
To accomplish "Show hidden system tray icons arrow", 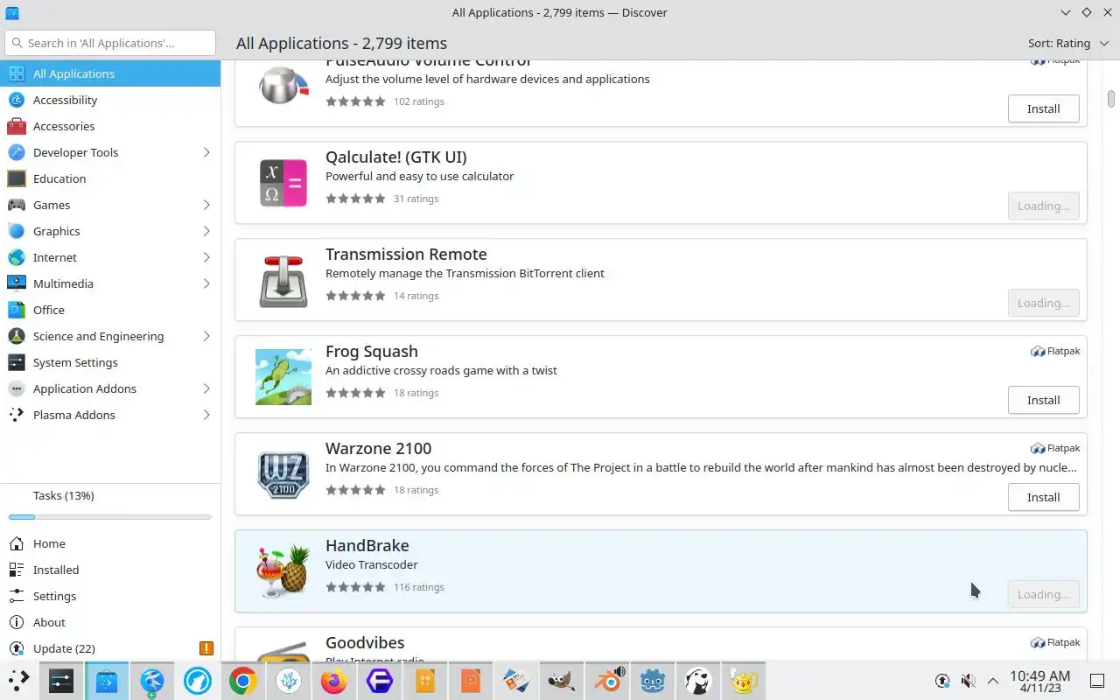I will tap(993, 681).
